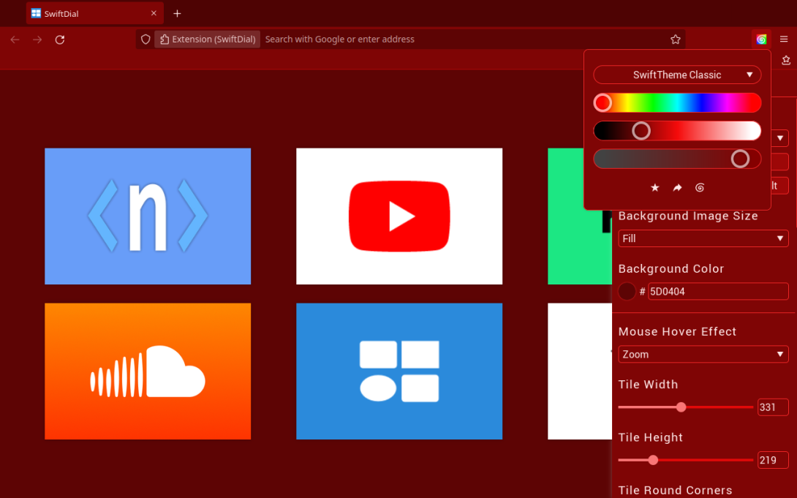
Task: Click the Background Color swatch circle
Action: click(627, 291)
